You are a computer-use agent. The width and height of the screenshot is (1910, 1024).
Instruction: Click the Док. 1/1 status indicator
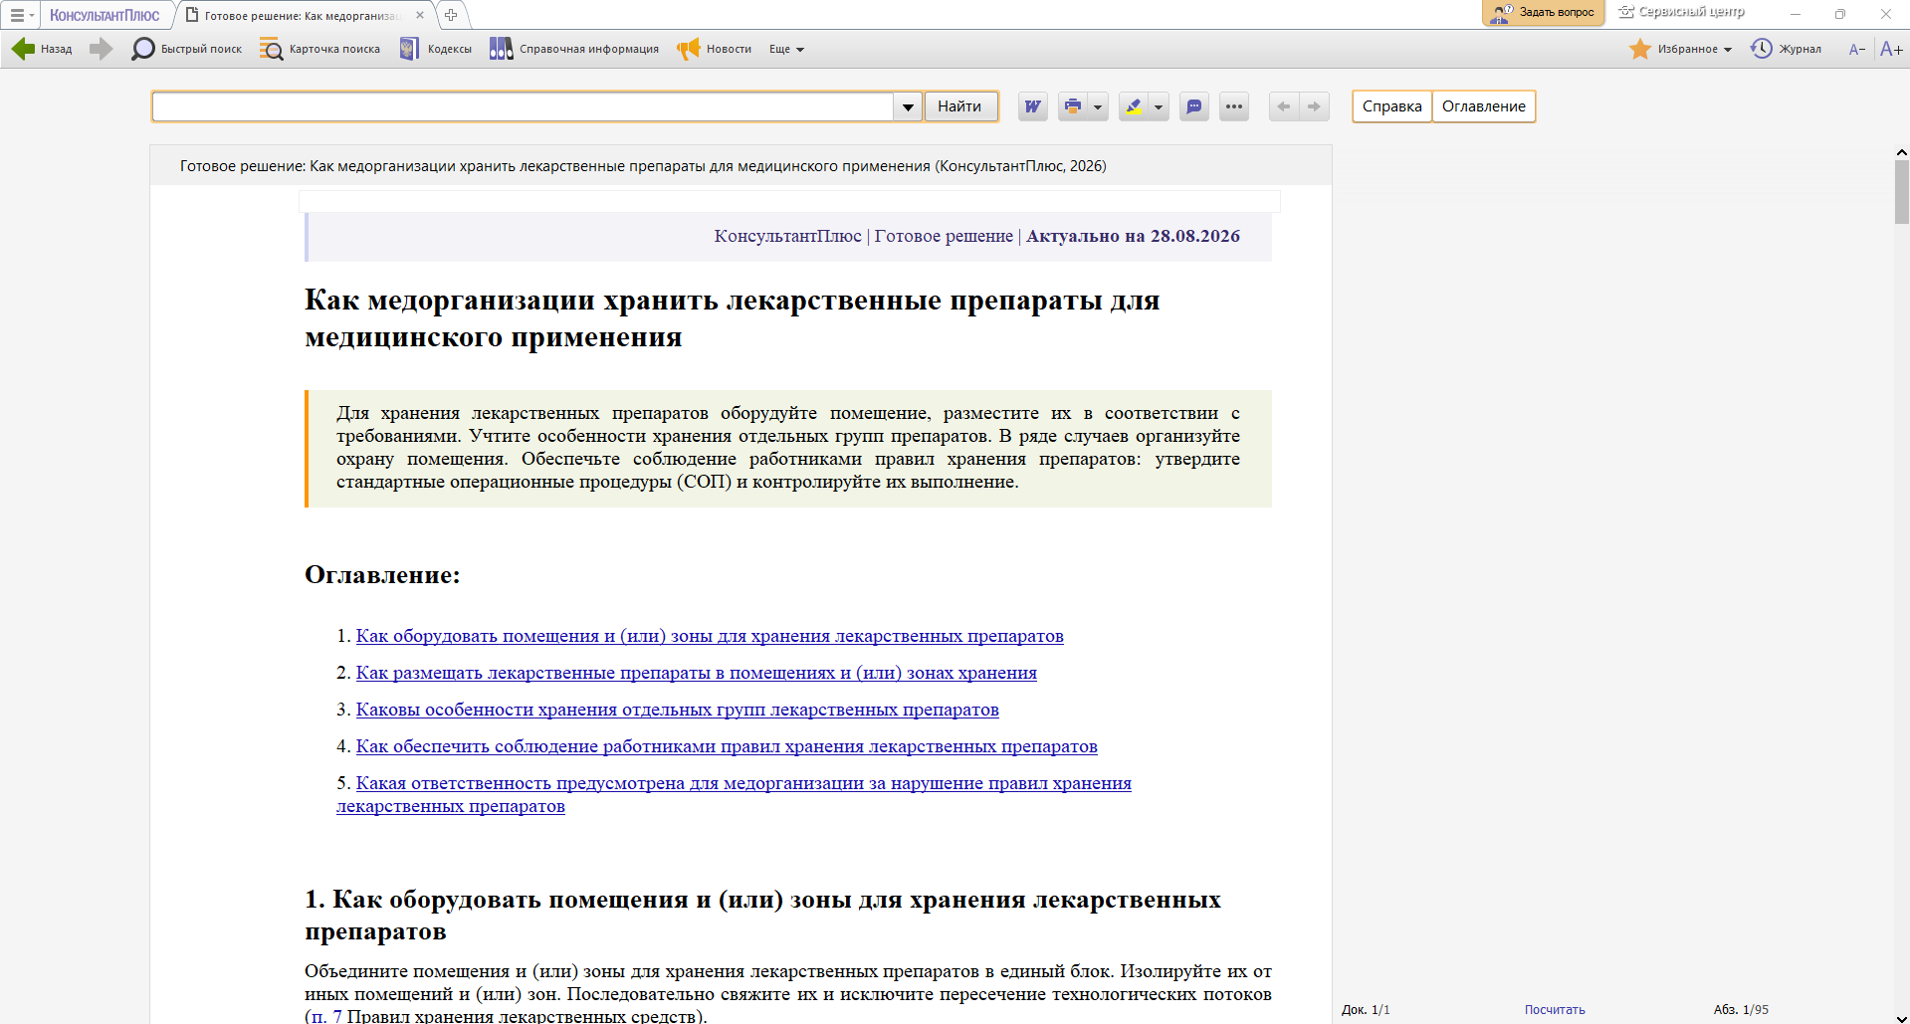tap(1366, 1009)
